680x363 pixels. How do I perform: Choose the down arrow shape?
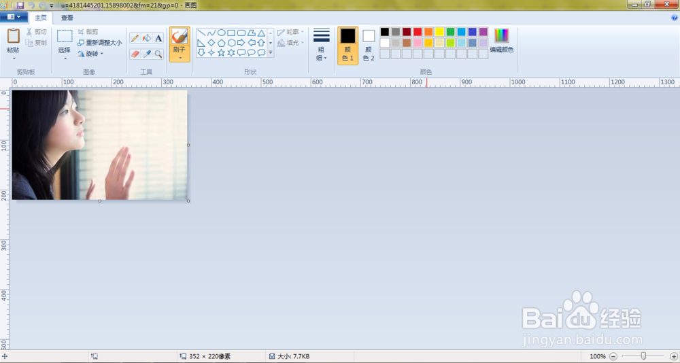tap(201, 52)
